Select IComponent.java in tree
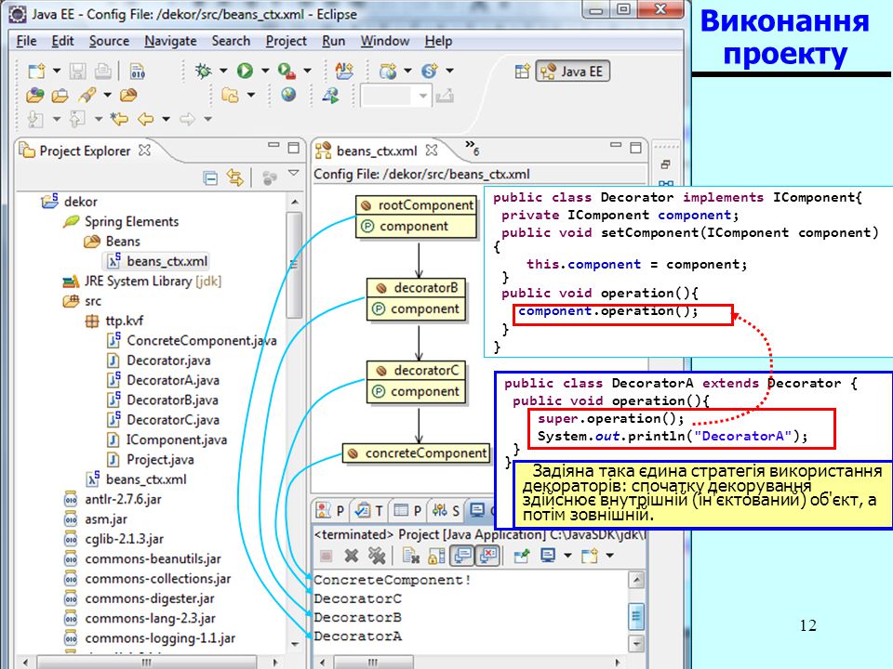 coord(177,439)
